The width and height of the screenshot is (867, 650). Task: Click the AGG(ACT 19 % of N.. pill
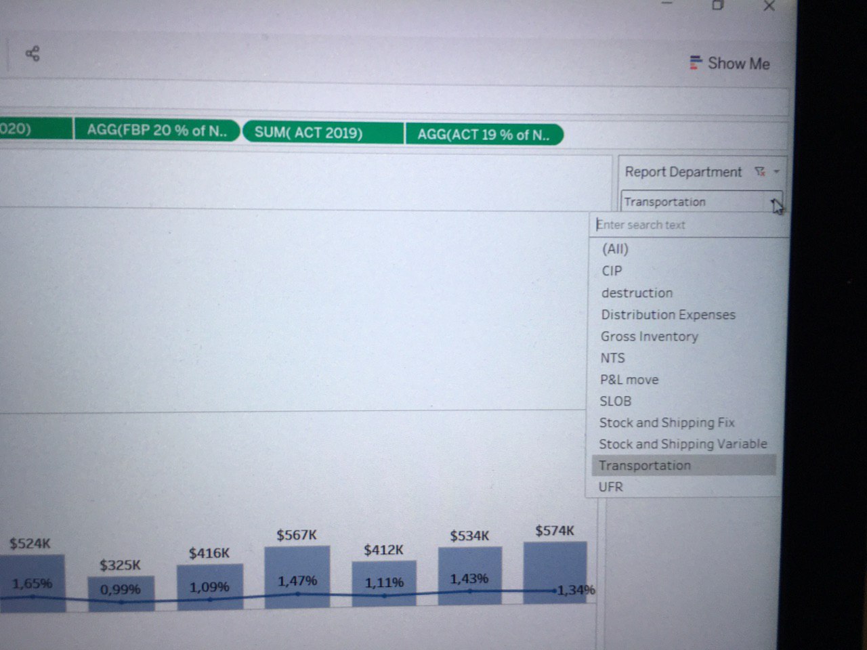(484, 134)
